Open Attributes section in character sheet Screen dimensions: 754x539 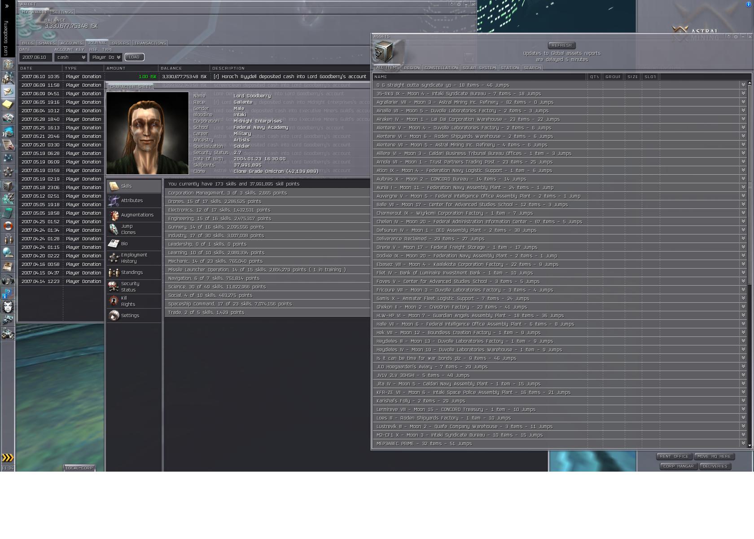pyautogui.click(x=134, y=200)
